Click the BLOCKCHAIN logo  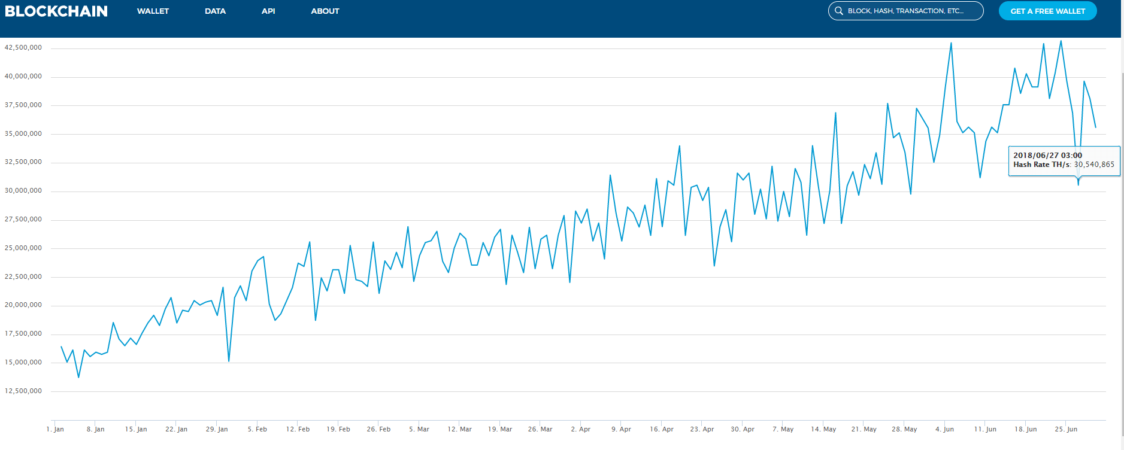tap(56, 11)
